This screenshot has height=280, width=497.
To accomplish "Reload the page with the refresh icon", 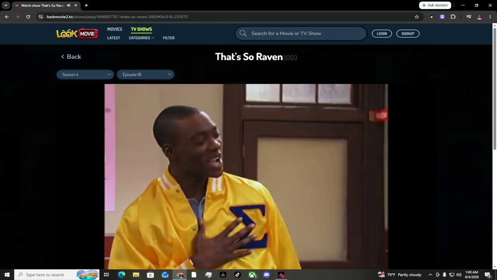I will pos(28,17).
